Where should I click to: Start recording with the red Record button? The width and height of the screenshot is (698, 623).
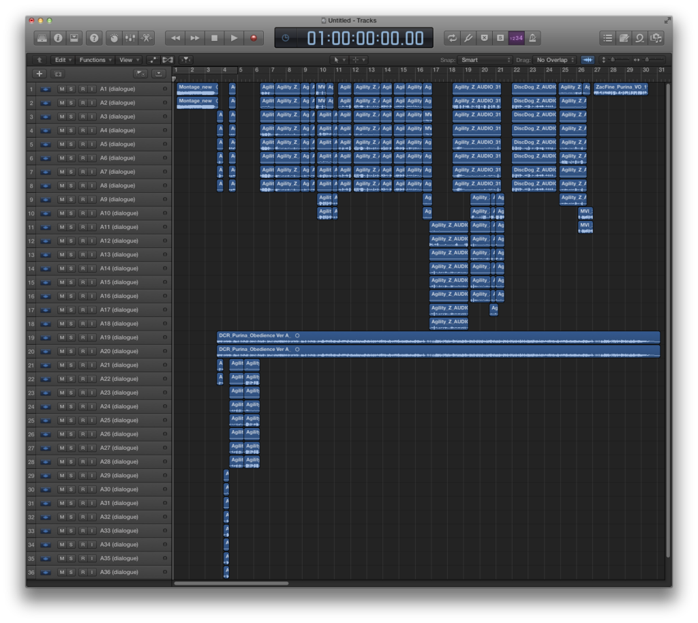click(254, 38)
